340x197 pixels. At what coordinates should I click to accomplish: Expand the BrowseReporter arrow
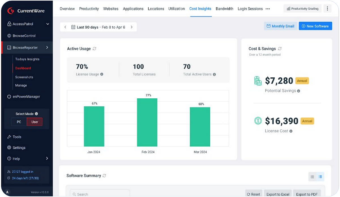47,47
